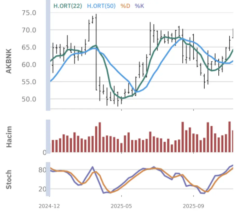Select the 2025-05 date axis marker

[122, 206]
